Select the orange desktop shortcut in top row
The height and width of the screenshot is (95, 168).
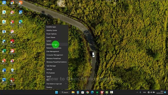20,4
